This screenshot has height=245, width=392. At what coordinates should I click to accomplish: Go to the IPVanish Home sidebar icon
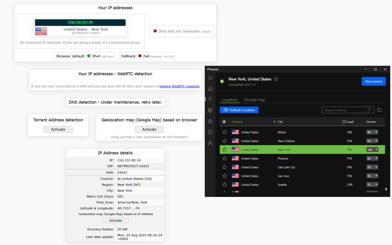pyautogui.click(x=210, y=89)
